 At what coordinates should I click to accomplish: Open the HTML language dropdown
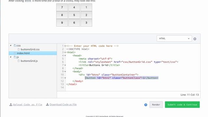point(174,38)
